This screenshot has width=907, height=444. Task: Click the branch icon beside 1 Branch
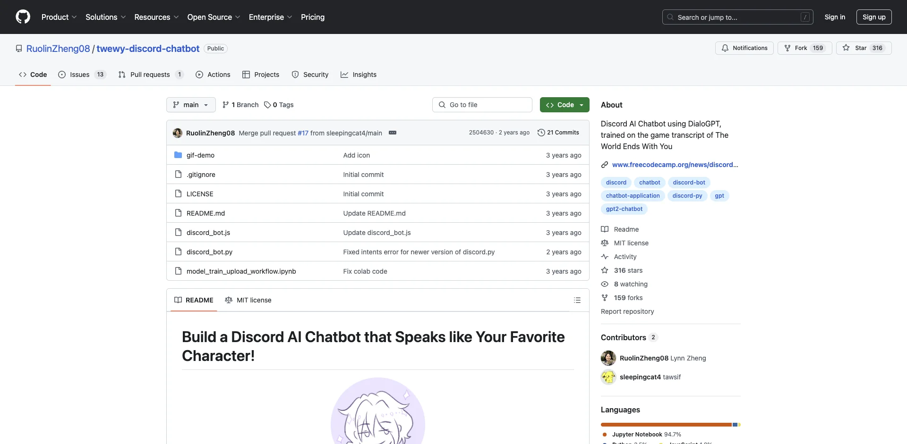(226, 105)
